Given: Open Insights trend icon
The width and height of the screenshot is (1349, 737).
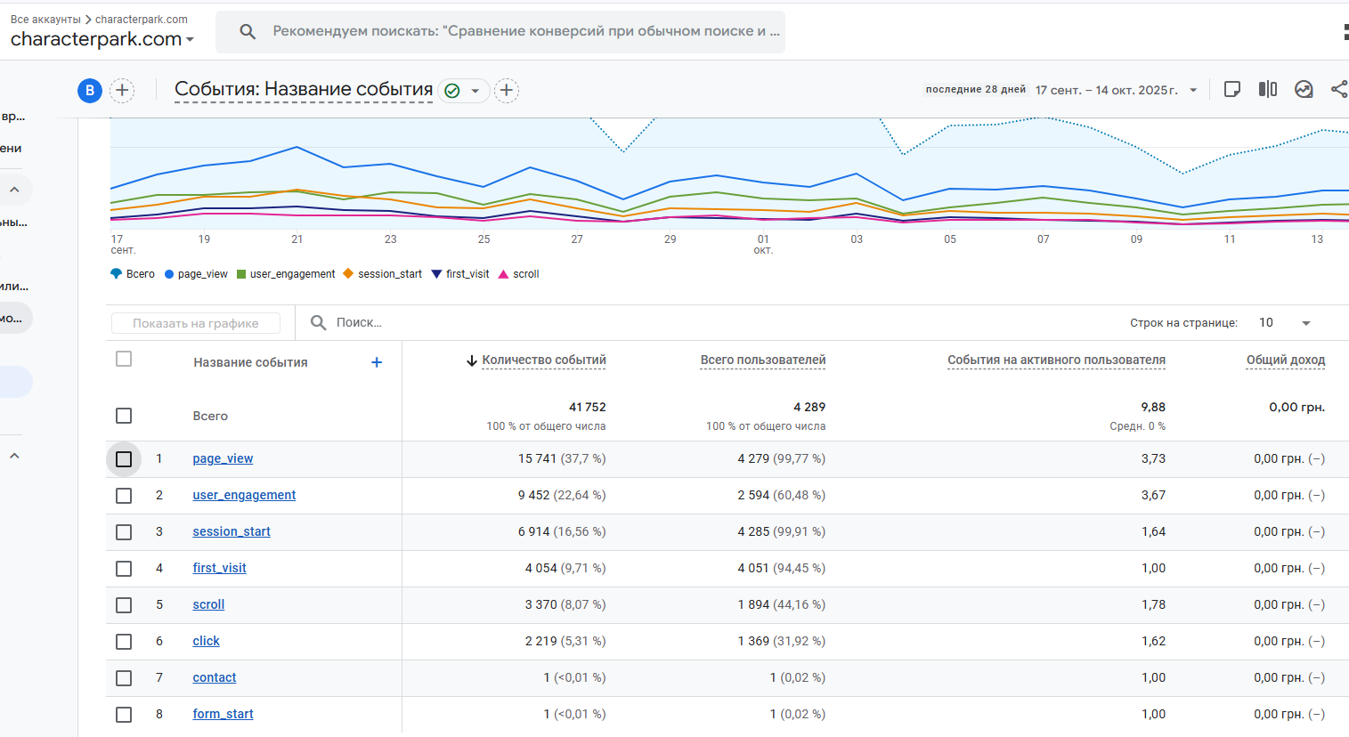Looking at the screenshot, I should pyautogui.click(x=1304, y=89).
